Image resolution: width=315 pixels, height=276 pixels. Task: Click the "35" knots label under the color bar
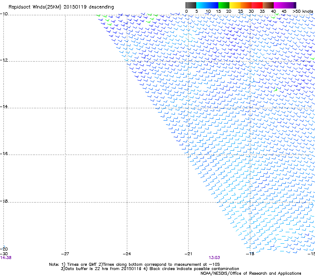point(262,11)
